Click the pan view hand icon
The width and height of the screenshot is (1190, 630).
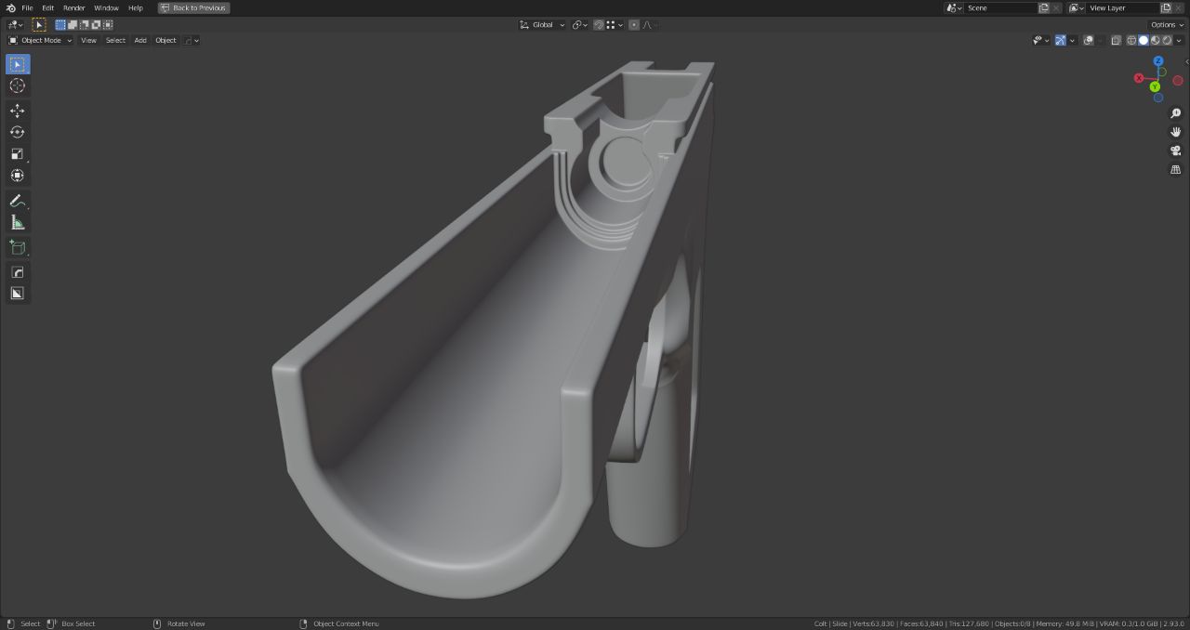point(1176,132)
